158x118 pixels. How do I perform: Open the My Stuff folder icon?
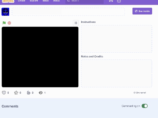[119, 1]
